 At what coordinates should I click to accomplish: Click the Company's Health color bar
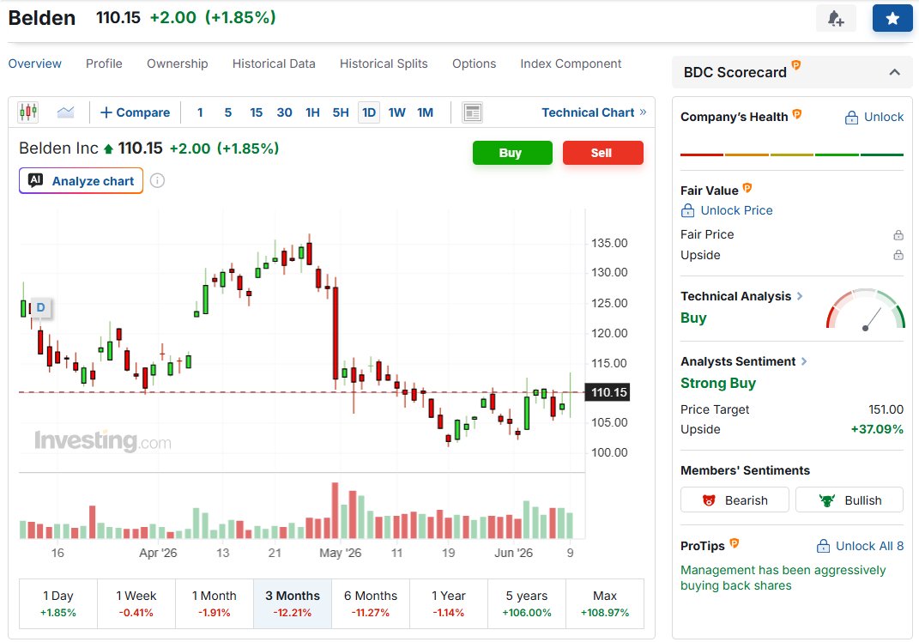coord(792,154)
